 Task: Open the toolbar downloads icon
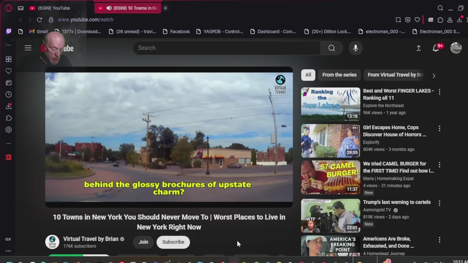coord(460,20)
